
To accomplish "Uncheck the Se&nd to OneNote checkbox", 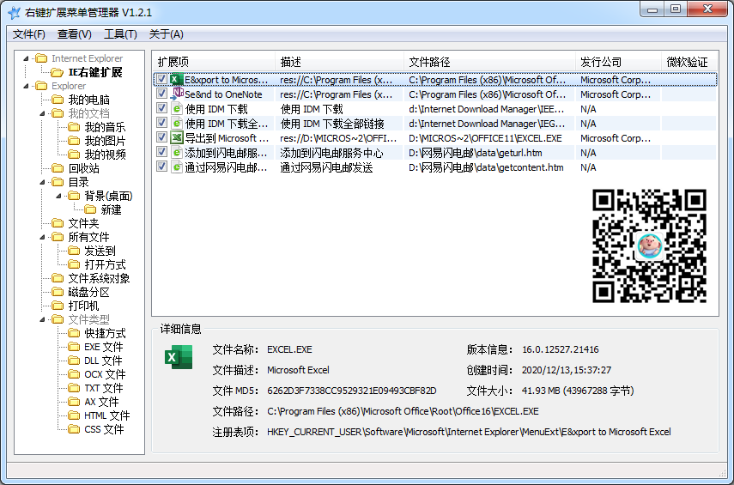I will [161, 94].
